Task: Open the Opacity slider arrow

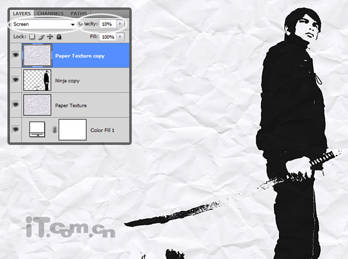Action: coord(120,24)
